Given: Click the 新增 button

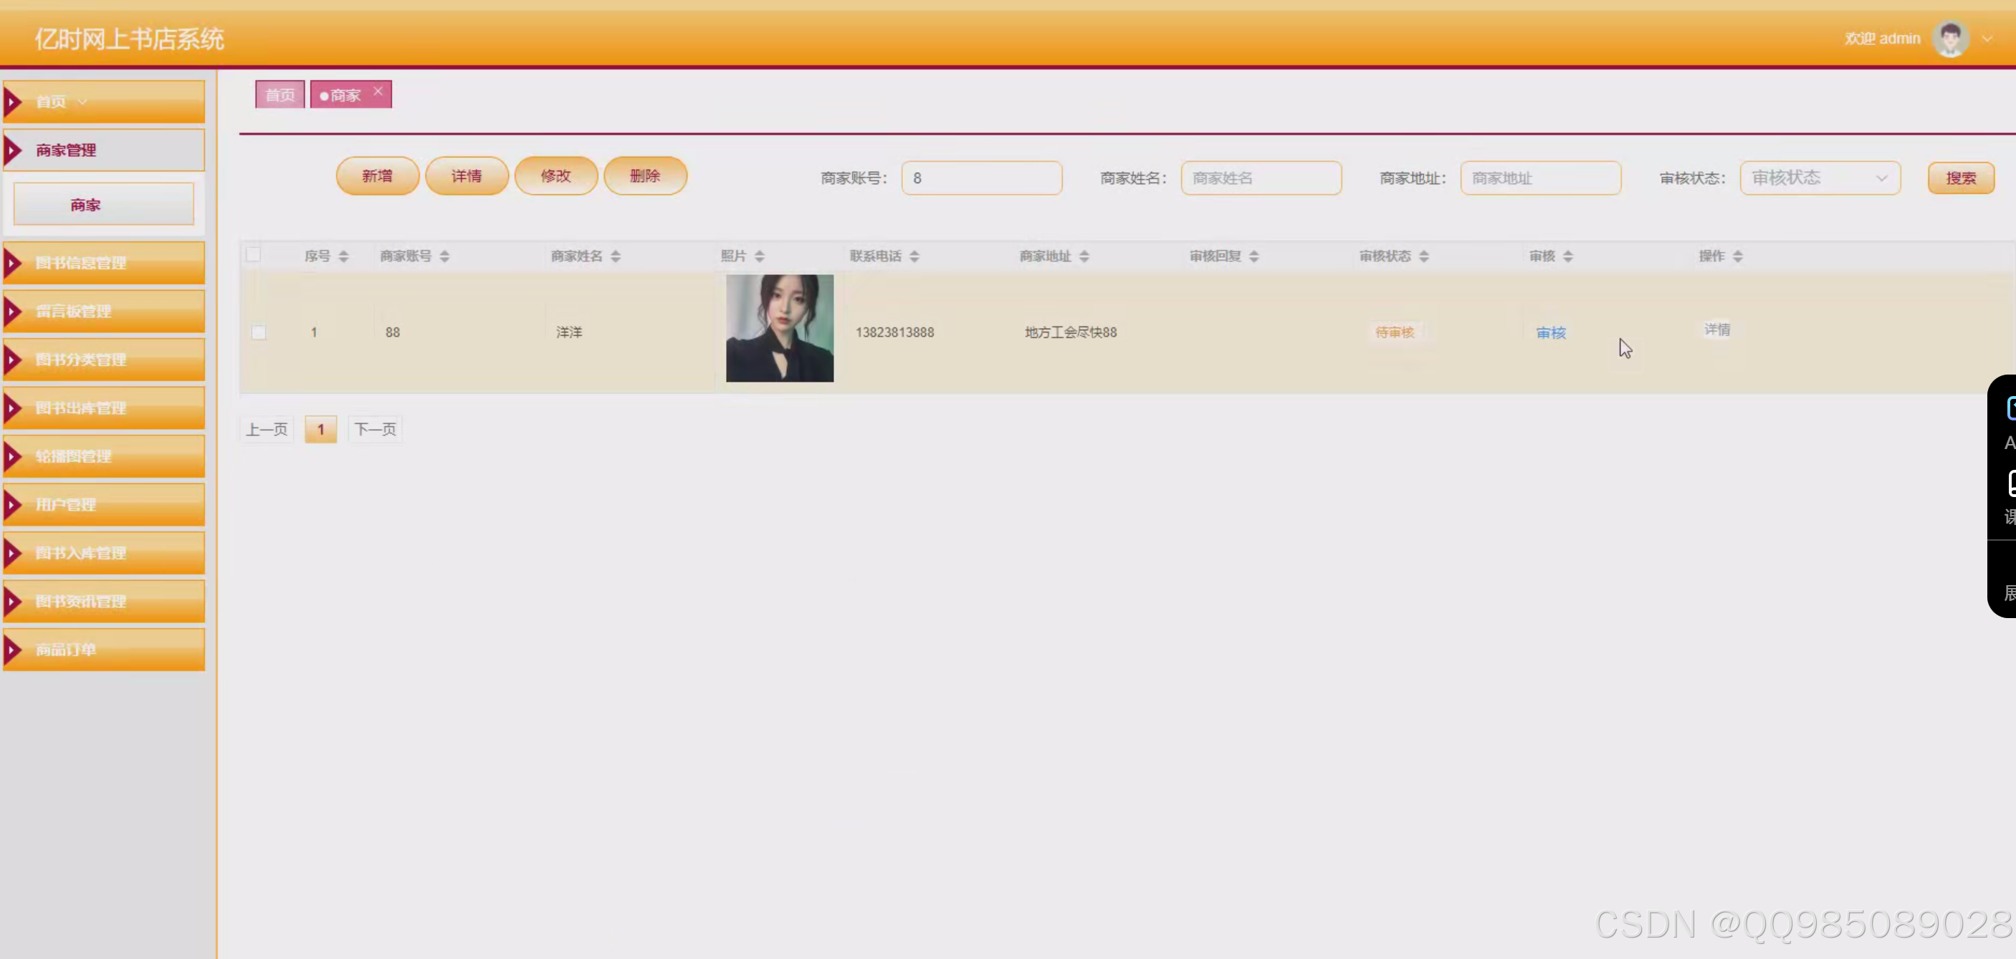Looking at the screenshot, I should pos(377,176).
